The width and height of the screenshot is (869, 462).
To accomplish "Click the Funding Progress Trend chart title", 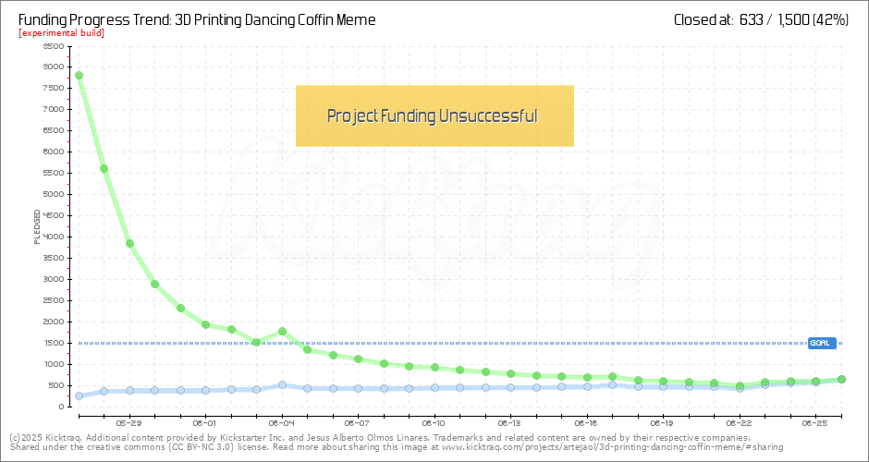I will point(197,18).
